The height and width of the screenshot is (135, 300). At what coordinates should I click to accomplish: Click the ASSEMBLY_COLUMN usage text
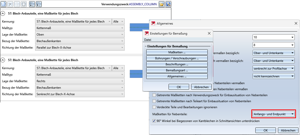click(x=143, y=4)
